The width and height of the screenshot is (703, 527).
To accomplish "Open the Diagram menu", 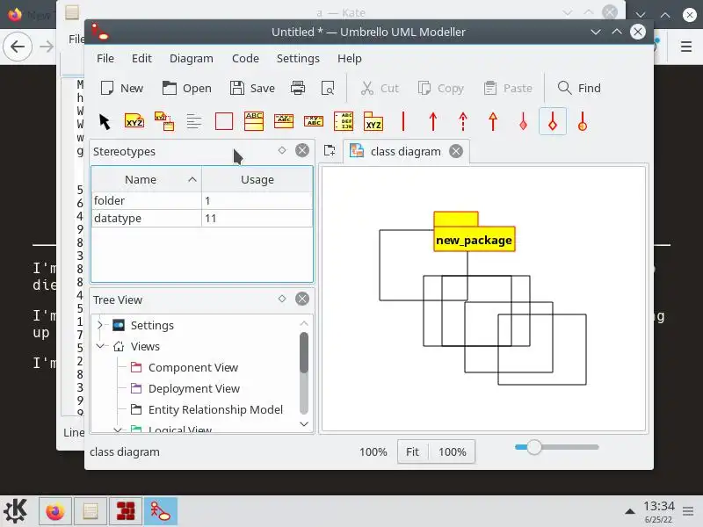I will [192, 58].
